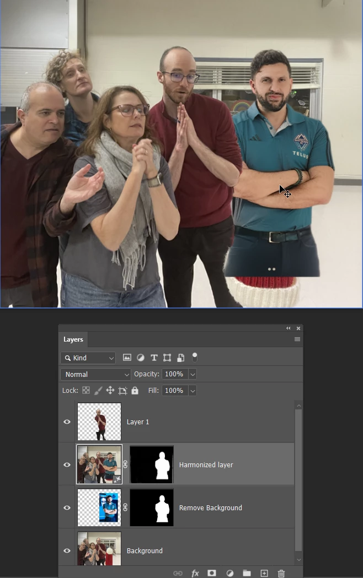The image size is (363, 578).
Task: Toggle layer filtering on/off switch
Action: click(195, 357)
